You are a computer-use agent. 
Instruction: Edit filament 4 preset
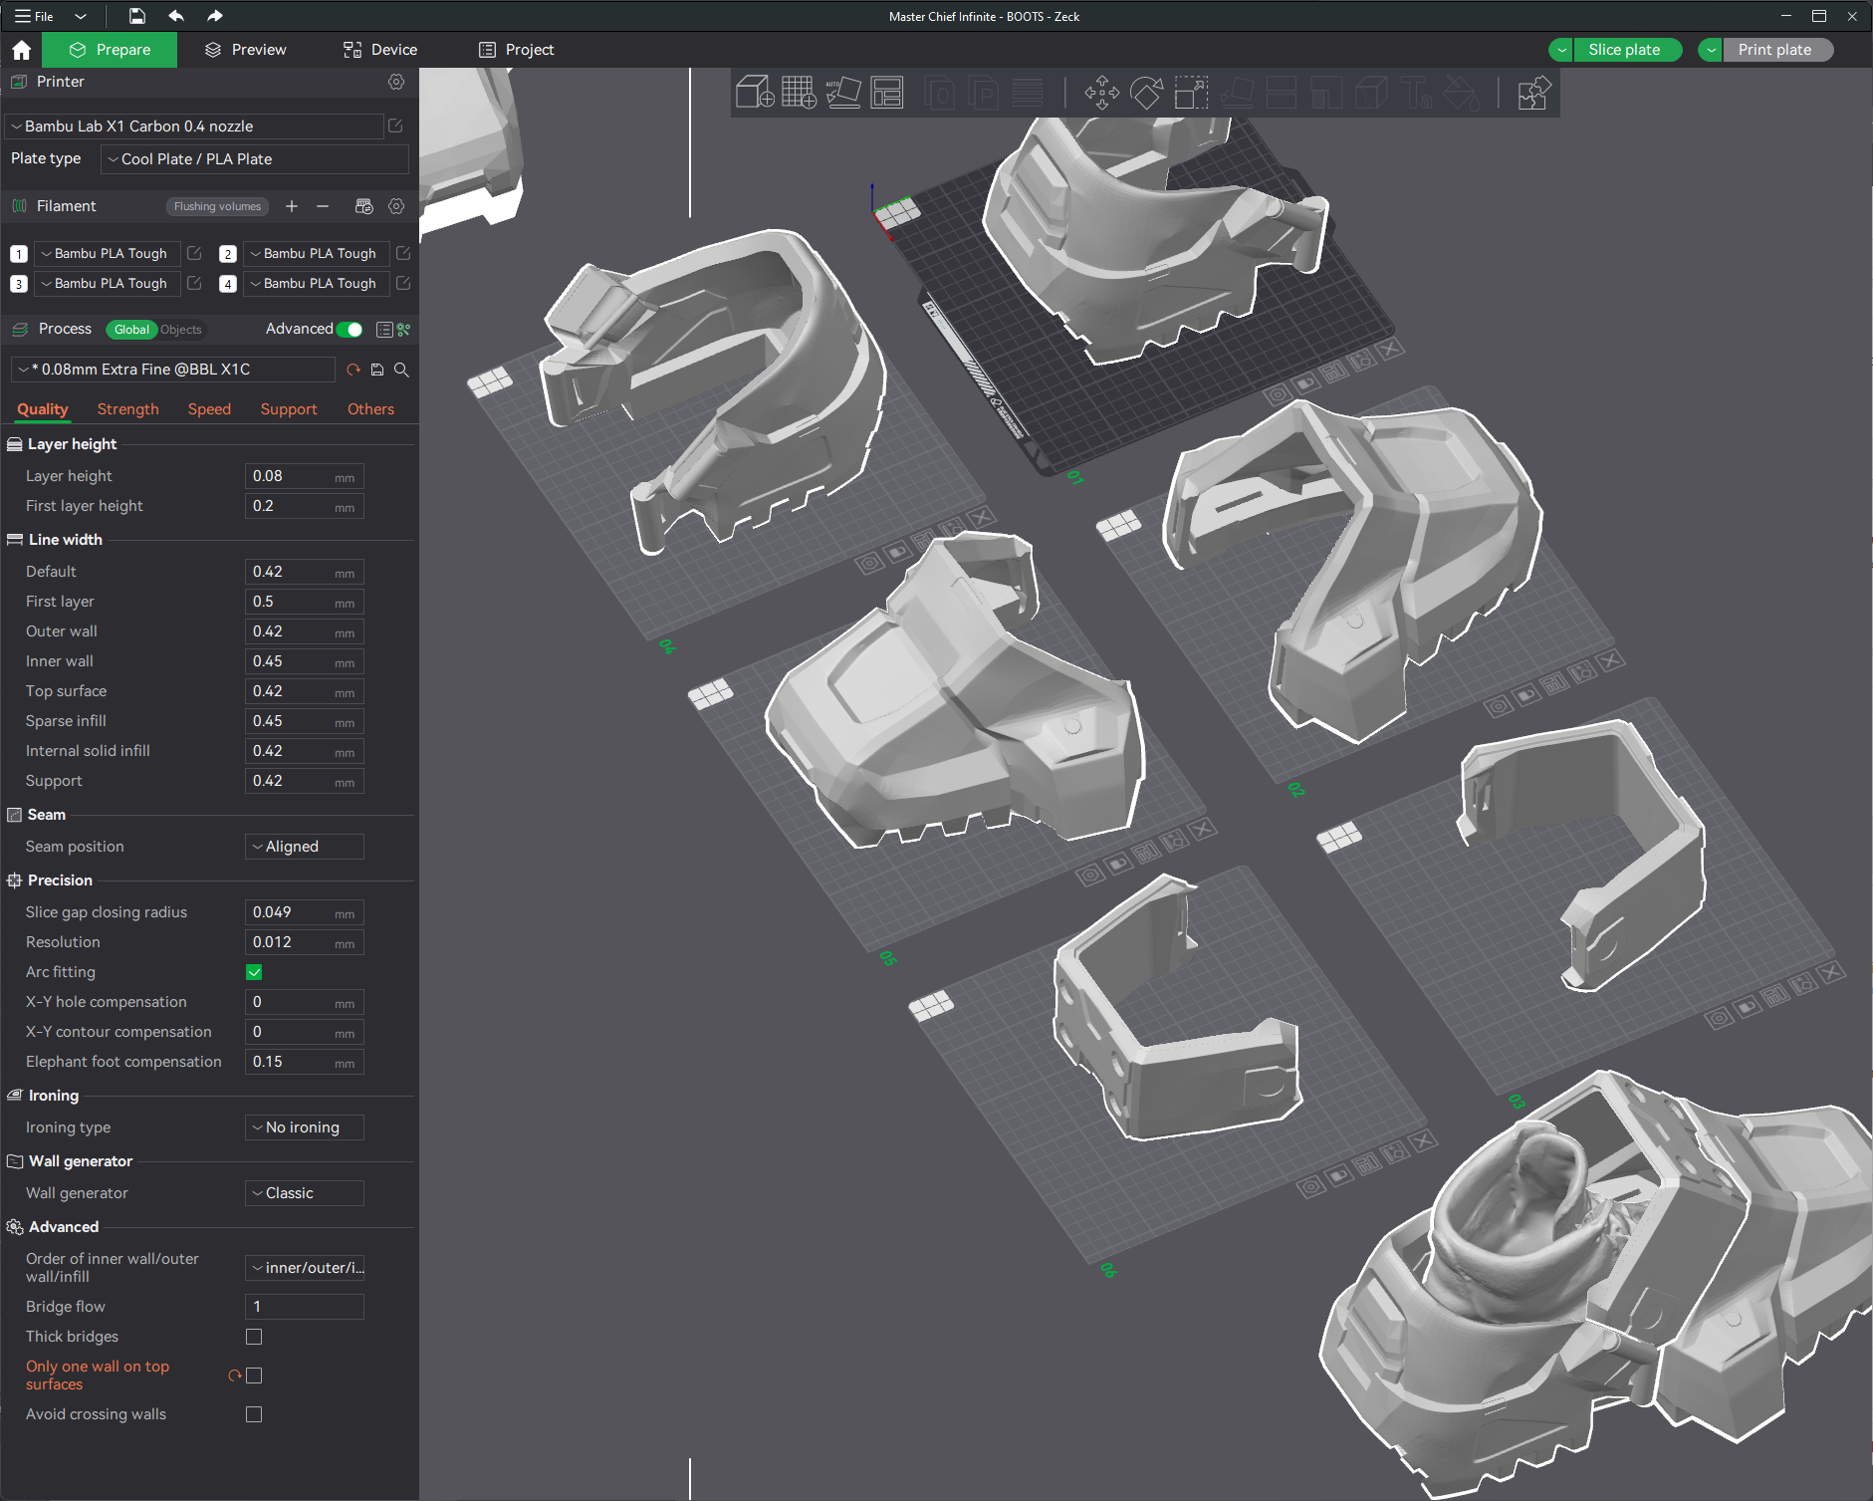pos(403,283)
